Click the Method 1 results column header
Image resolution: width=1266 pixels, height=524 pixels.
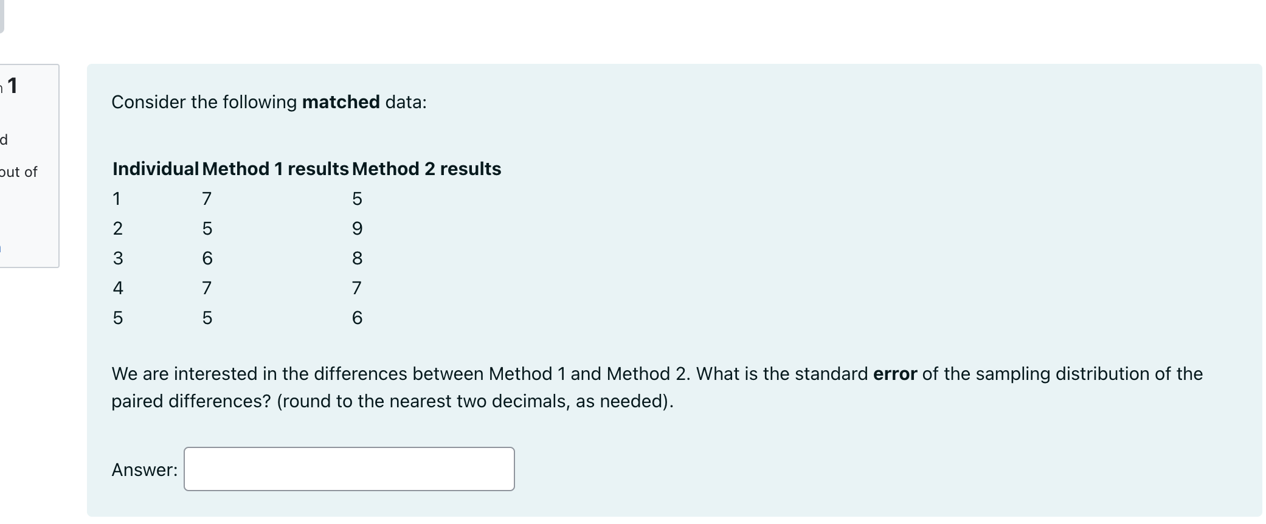pos(275,168)
